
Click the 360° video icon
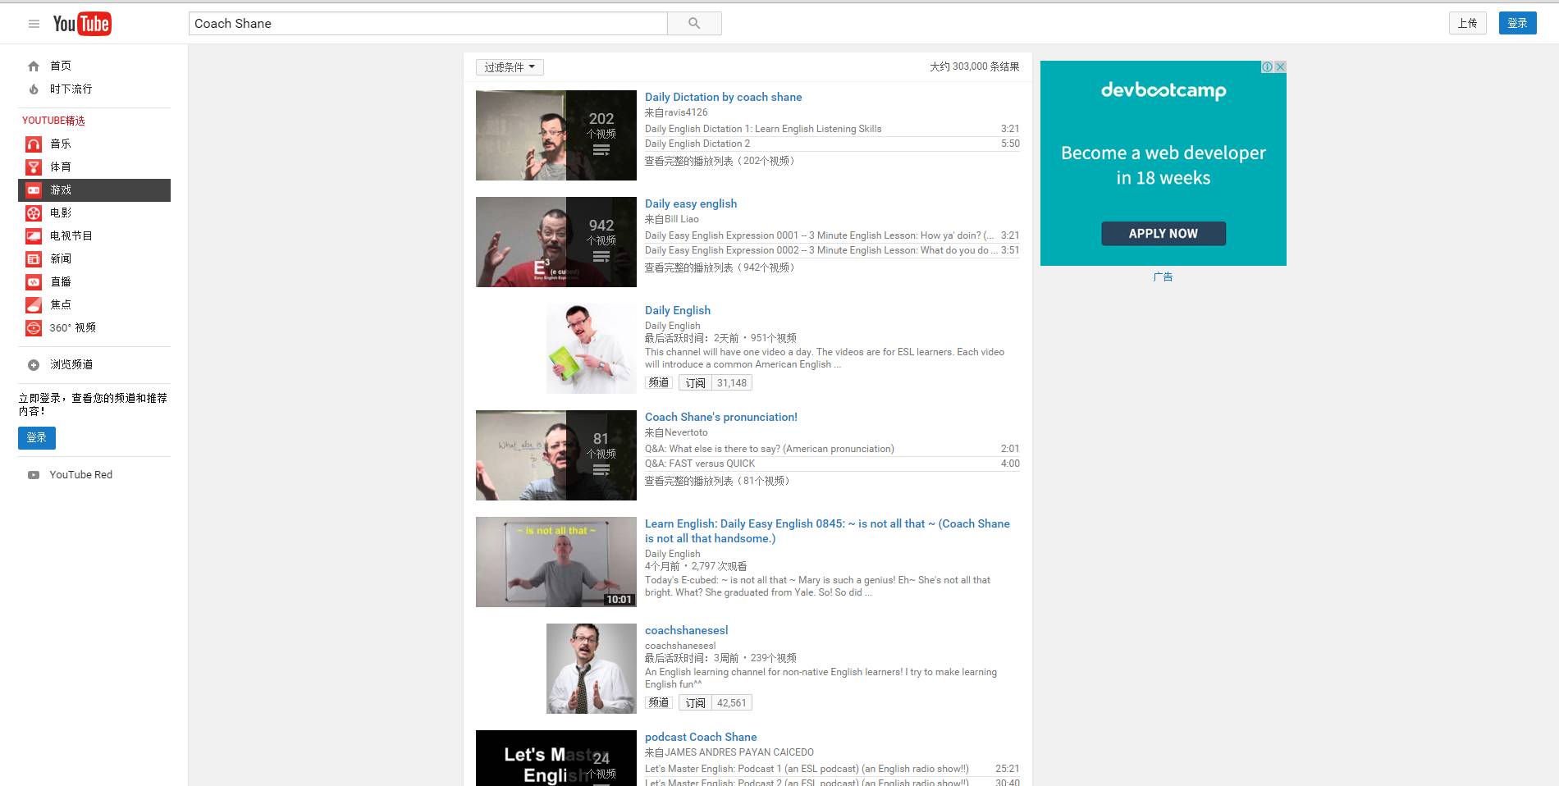pyautogui.click(x=34, y=327)
